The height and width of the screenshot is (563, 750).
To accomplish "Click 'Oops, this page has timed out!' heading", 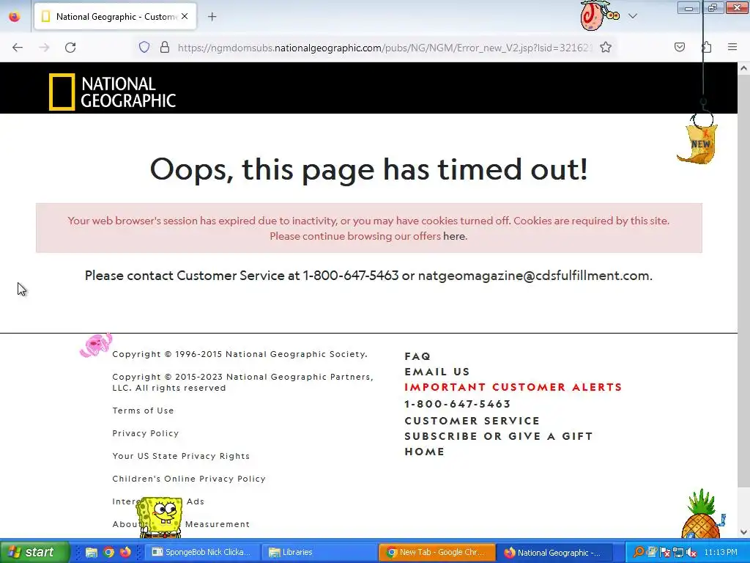I will coord(369,169).
